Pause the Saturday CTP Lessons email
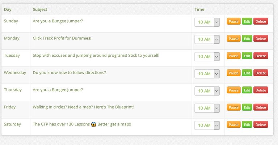 tap(234, 124)
